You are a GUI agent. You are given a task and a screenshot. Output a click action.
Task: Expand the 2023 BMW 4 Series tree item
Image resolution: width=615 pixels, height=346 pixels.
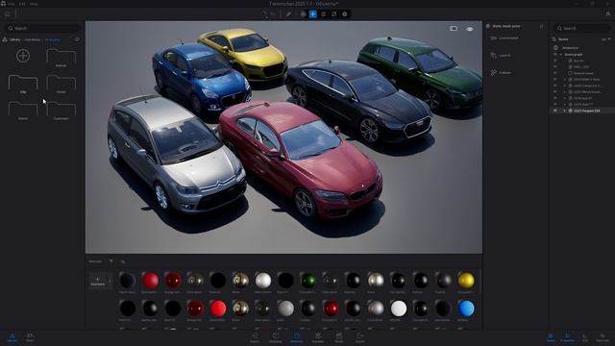click(565, 80)
